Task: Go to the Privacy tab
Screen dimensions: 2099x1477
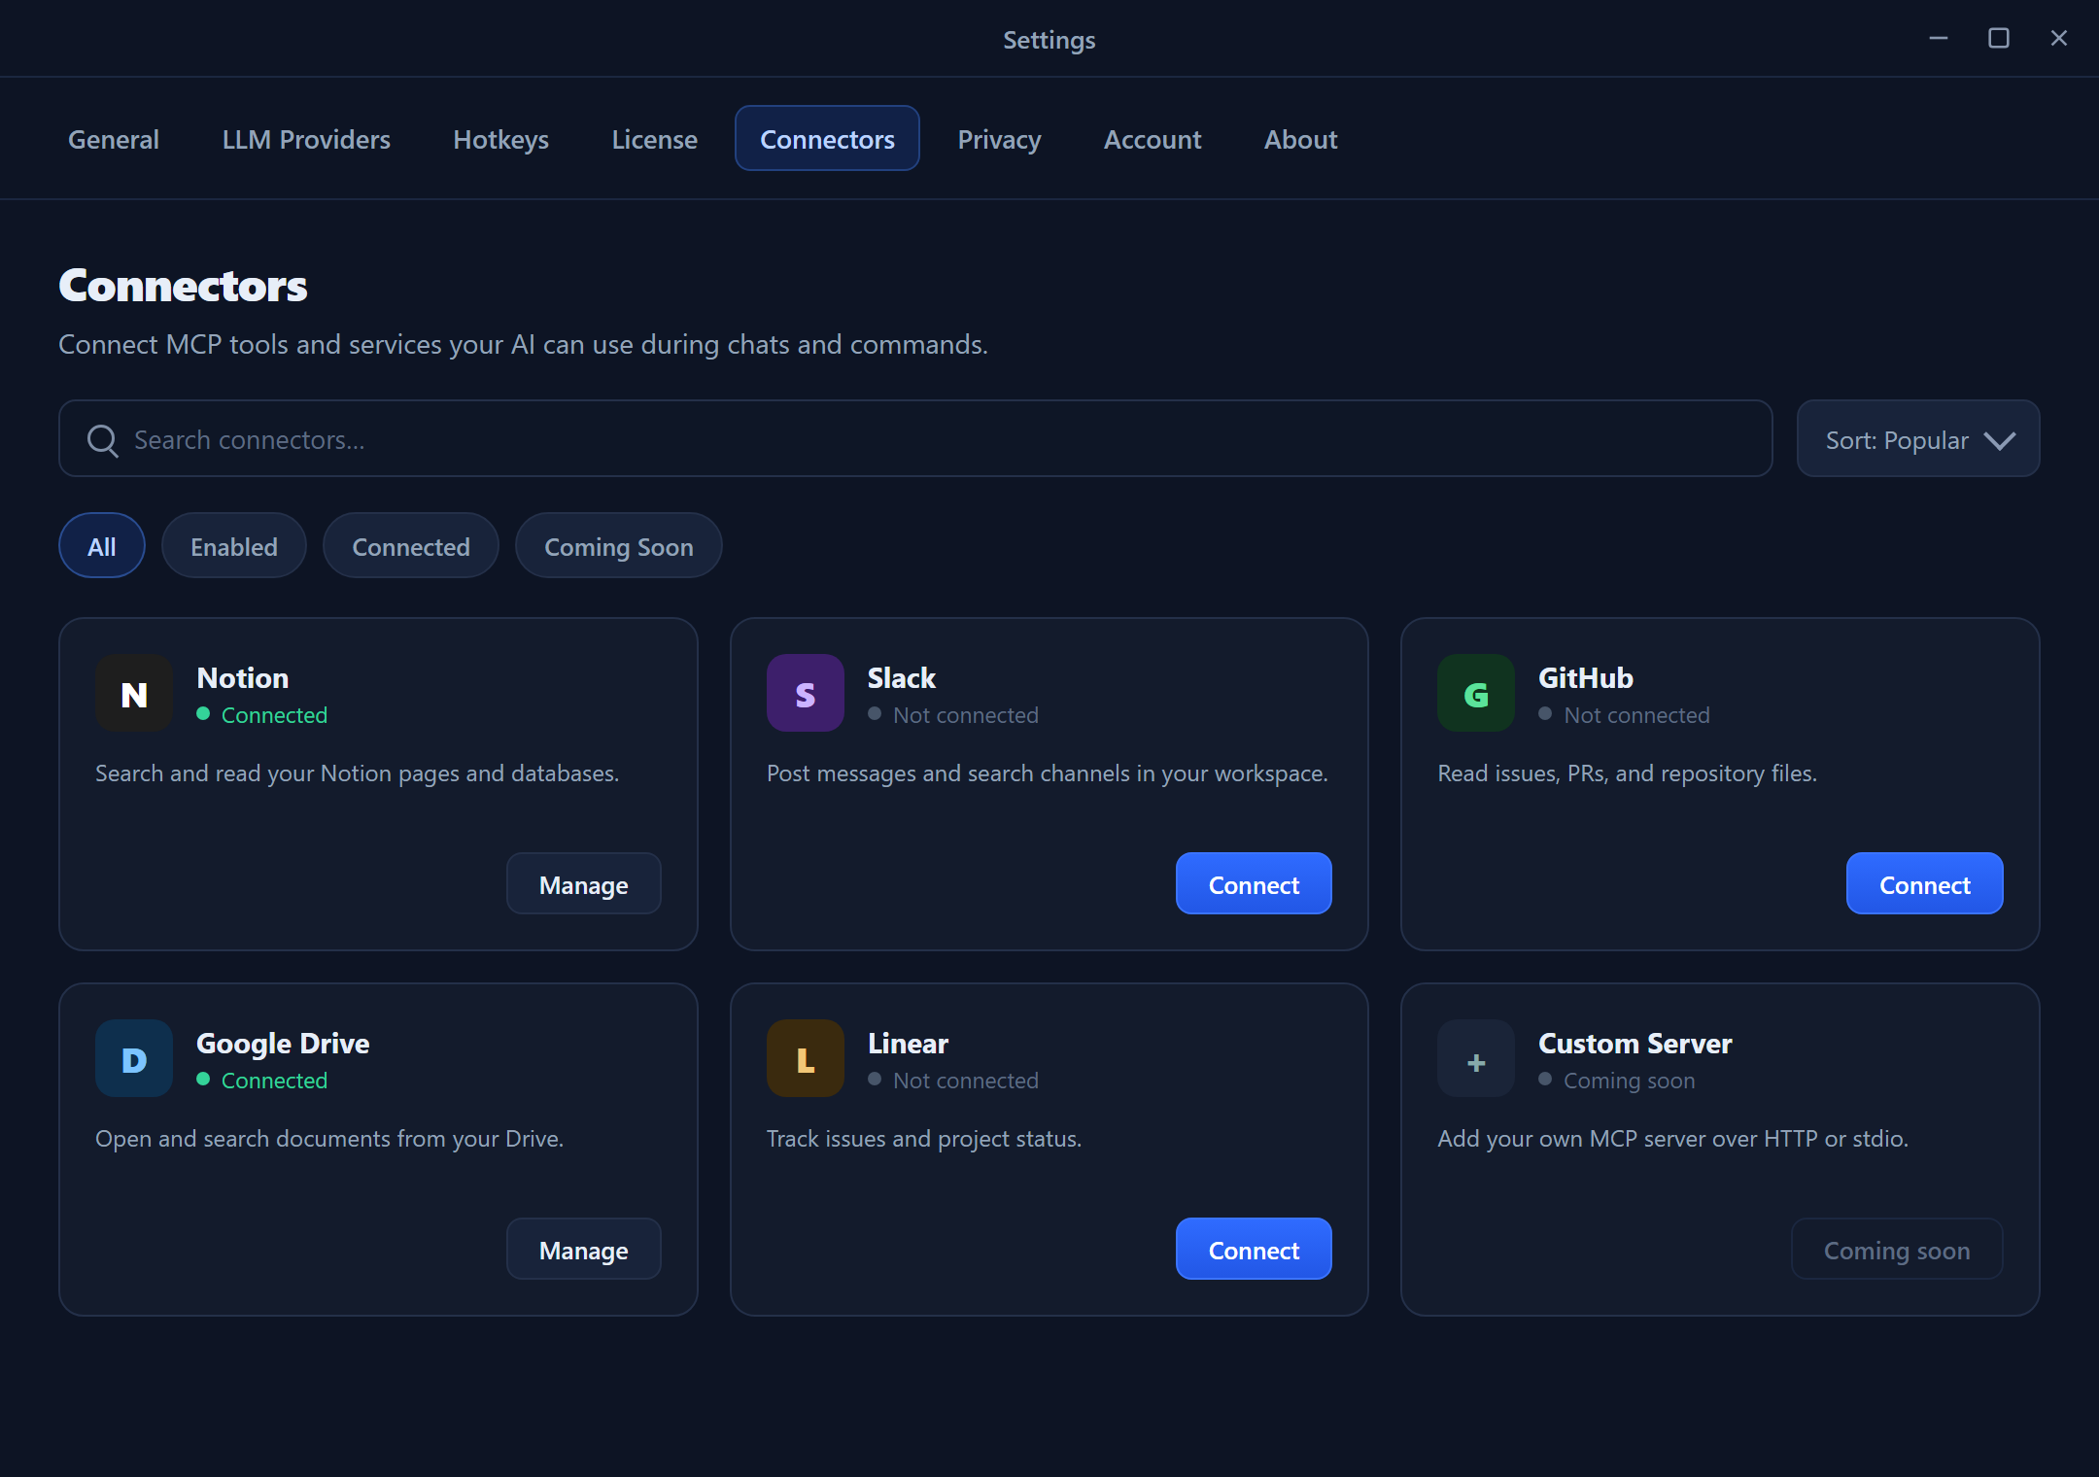Action: (x=999, y=139)
